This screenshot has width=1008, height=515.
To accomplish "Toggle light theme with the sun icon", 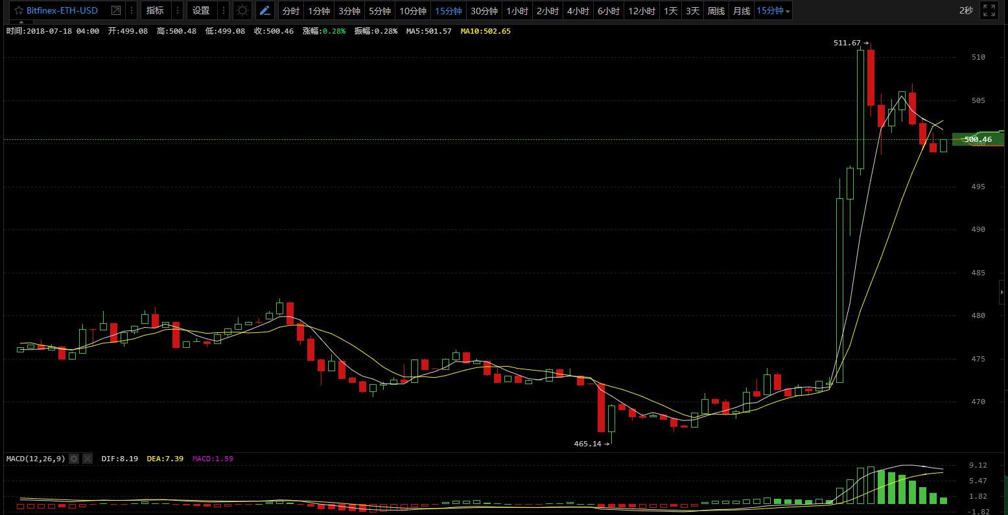I will click(x=242, y=10).
